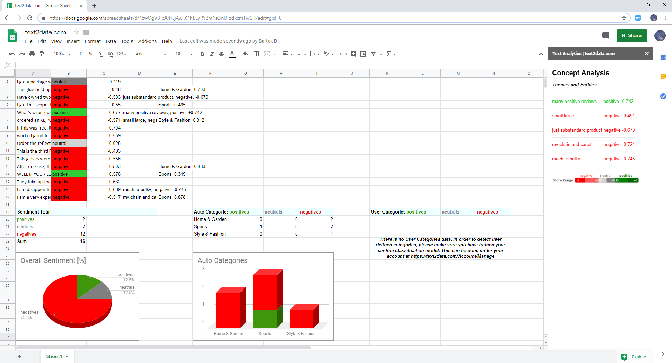Bookmark page with the star icon
Image resolution: width=672 pixels, height=363 pixels.
click(x=624, y=18)
